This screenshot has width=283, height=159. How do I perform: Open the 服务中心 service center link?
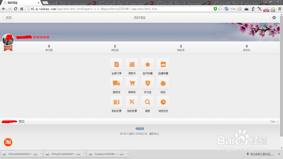154,134
